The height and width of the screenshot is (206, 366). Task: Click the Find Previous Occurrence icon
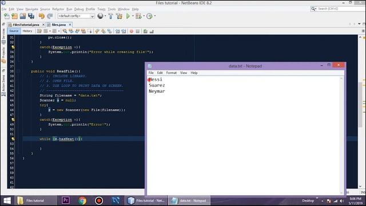(71, 31)
